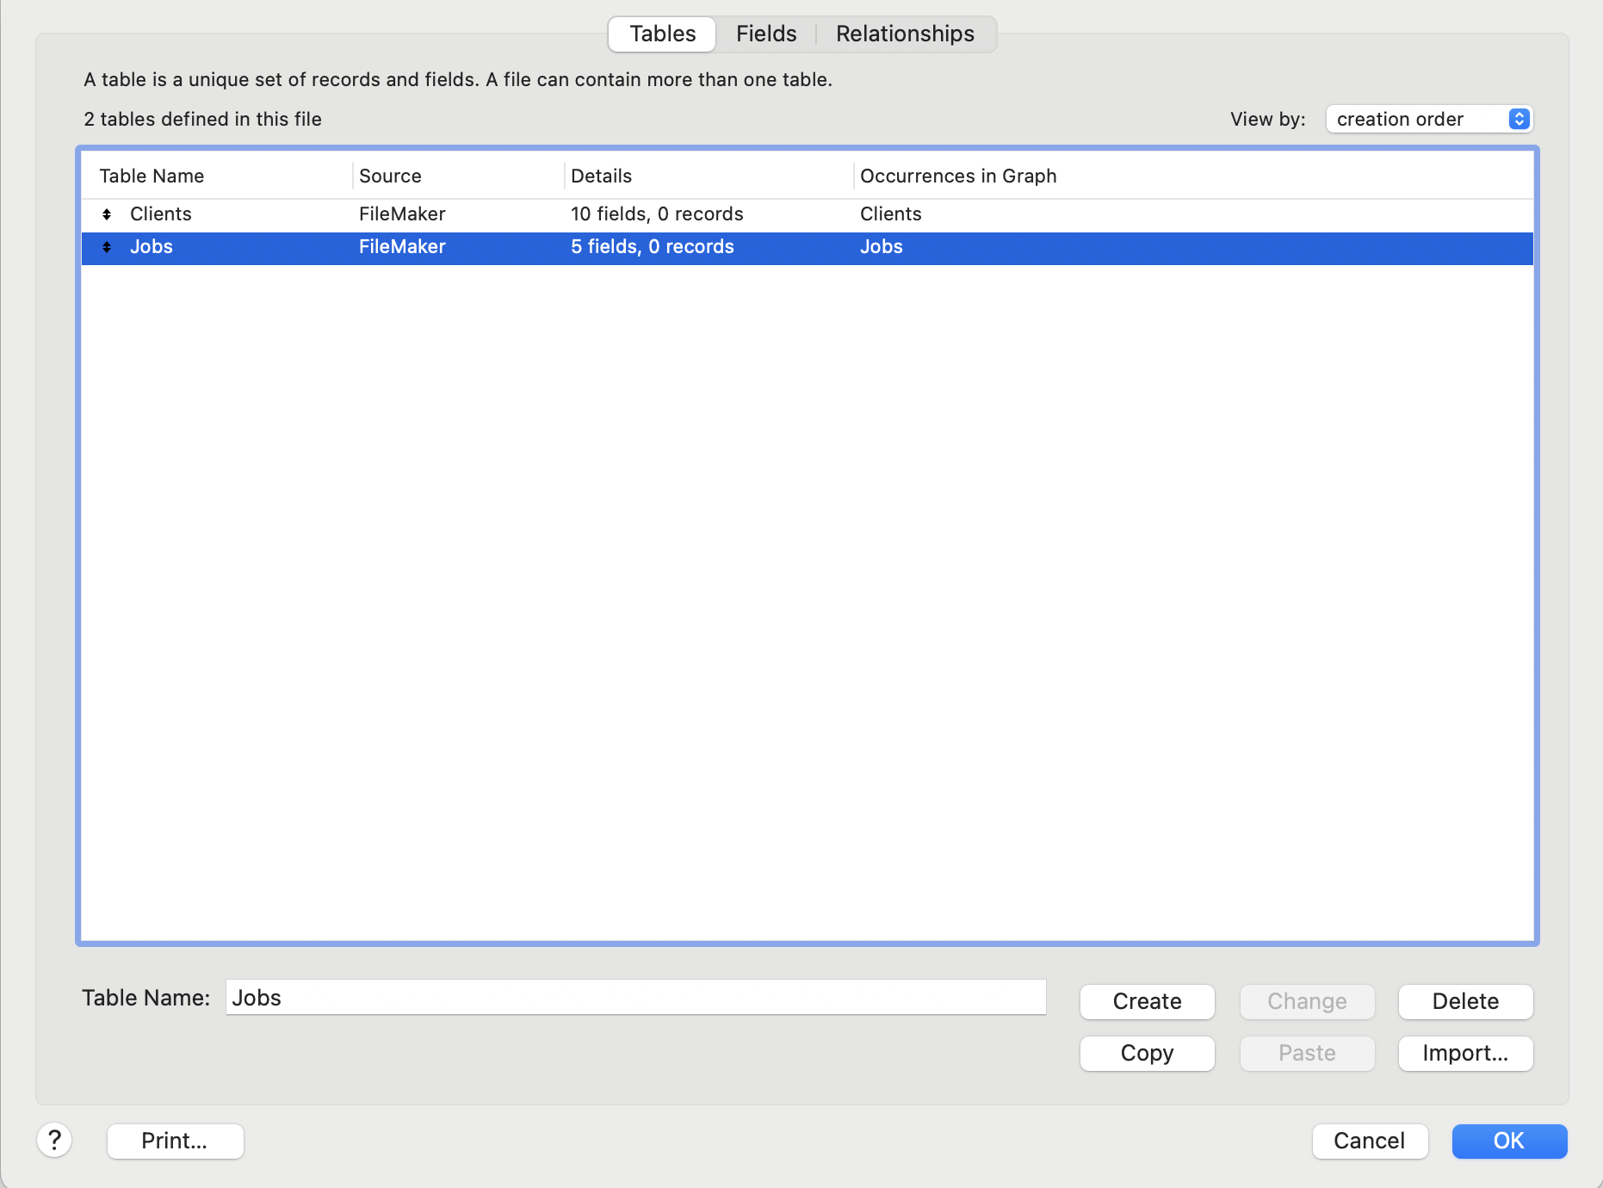Open the Print dialog
The height and width of the screenshot is (1188, 1603).
[175, 1141]
